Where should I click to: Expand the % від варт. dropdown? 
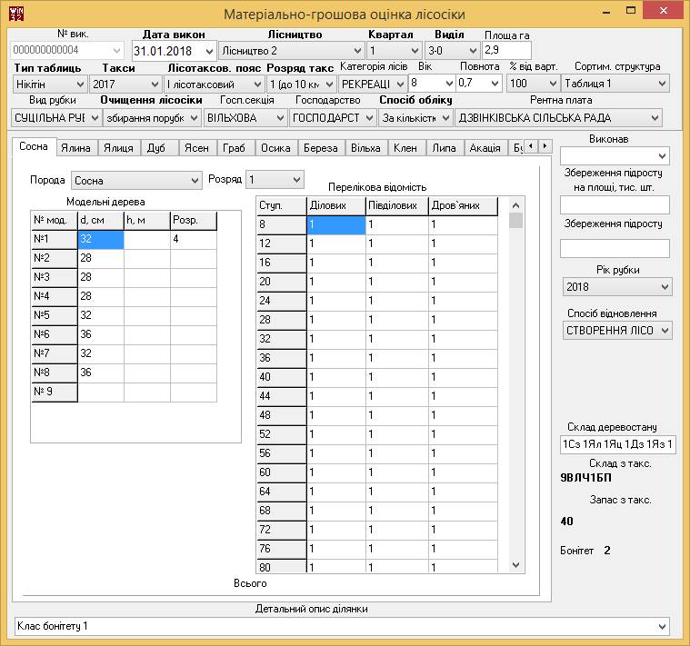point(553,83)
